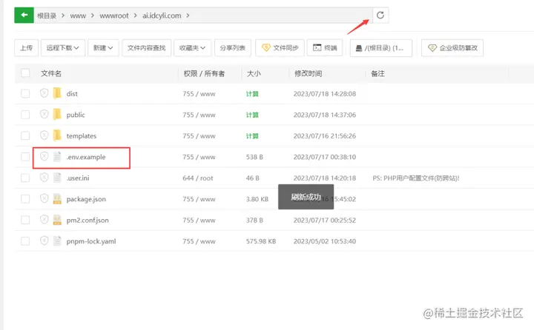Check the box for templates folder
534x330 pixels.
(x=25, y=135)
